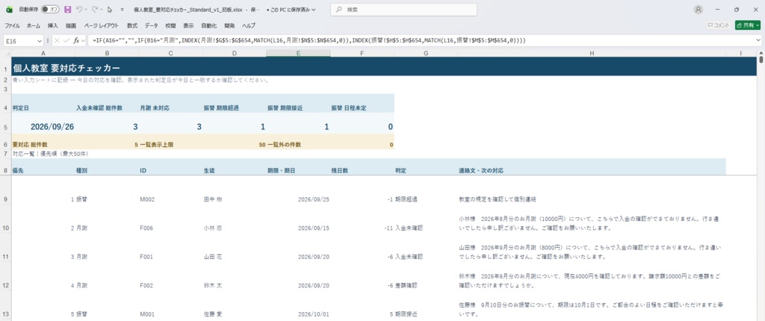Switch to the データ ribbon tab

click(151, 25)
